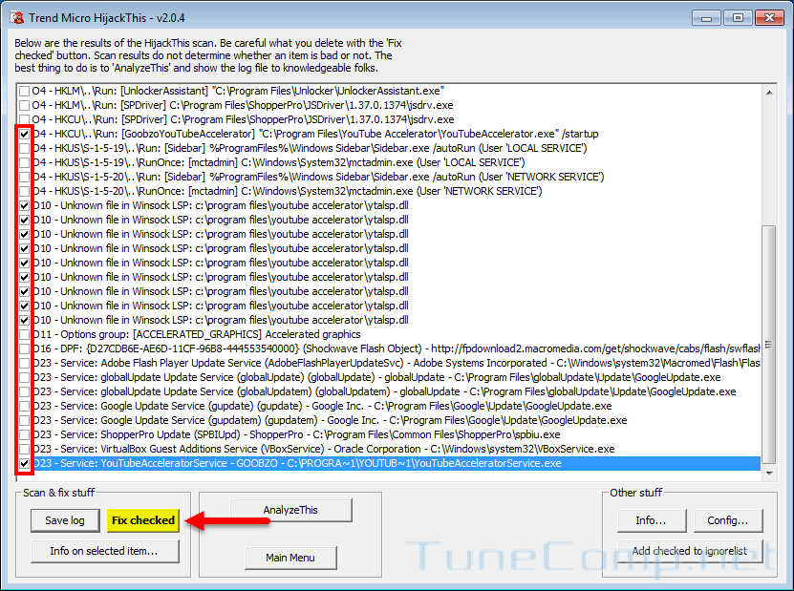Tick checkbox for HKCU SPDriver jsdrv.exe entry
Screen dimensions: 794x591
[x=24, y=119]
